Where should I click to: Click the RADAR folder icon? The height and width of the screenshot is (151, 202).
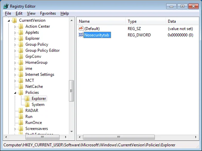(x=21, y=111)
